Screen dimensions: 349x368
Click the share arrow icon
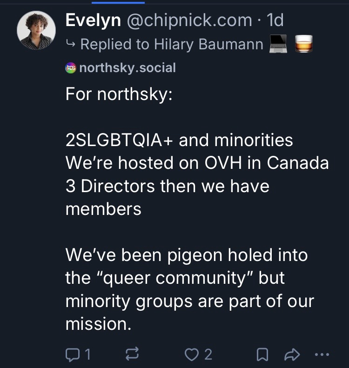[x=292, y=355]
